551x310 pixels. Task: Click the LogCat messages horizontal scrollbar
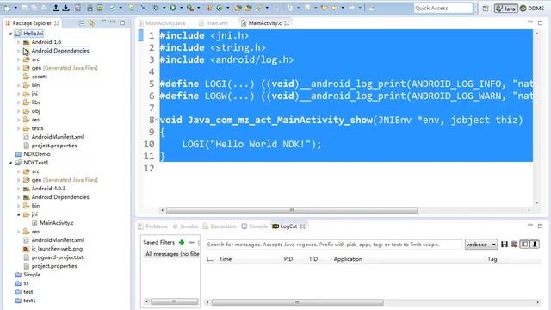pos(297,302)
